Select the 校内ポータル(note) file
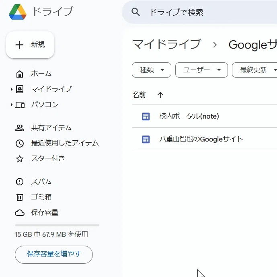 click(189, 116)
